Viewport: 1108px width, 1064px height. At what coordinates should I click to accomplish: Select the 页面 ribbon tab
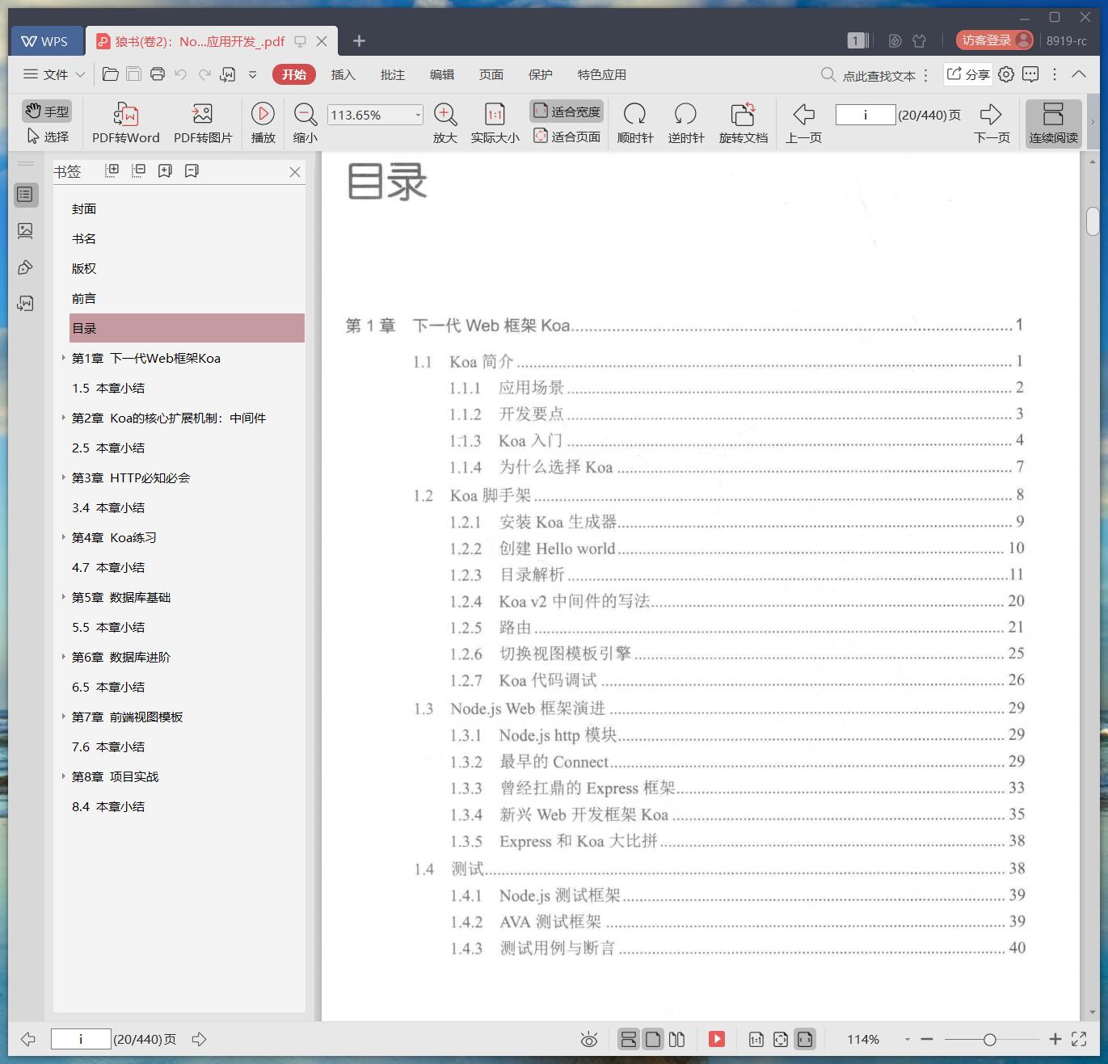pyautogui.click(x=491, y=74)
